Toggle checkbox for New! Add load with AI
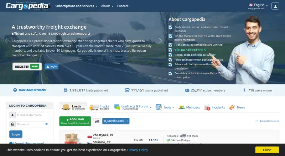 [170, 50]
